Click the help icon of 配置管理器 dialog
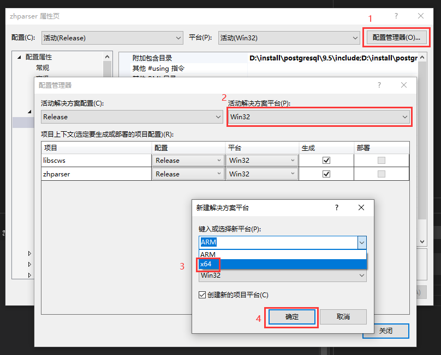Viewport: 441px width, 355px height. tap(379, 85)
